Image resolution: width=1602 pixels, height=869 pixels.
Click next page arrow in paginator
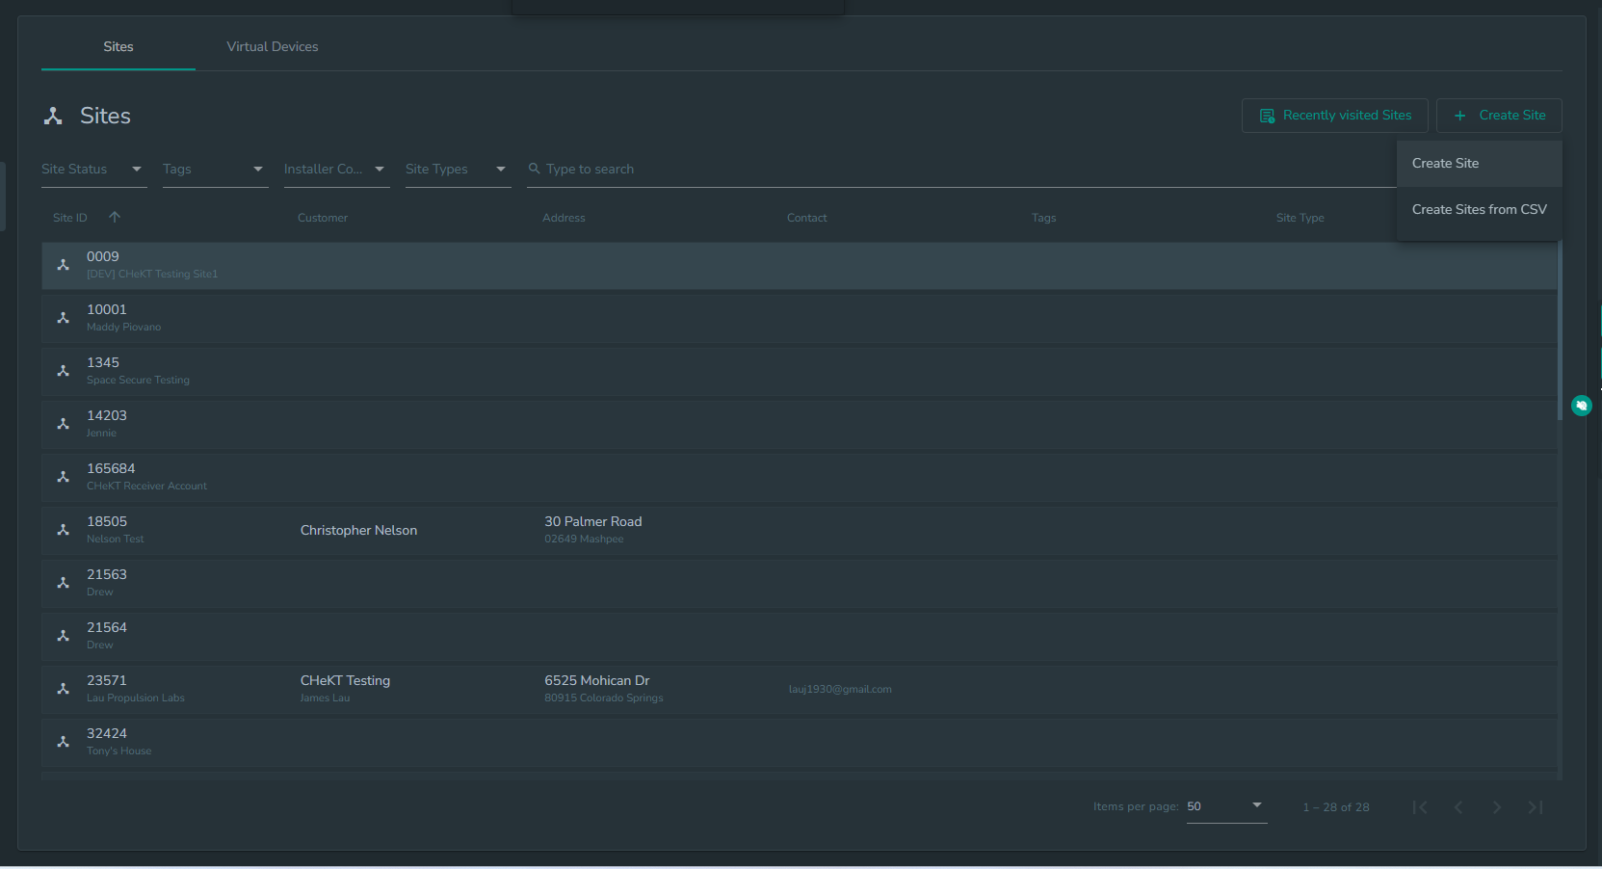point(1497,807)
